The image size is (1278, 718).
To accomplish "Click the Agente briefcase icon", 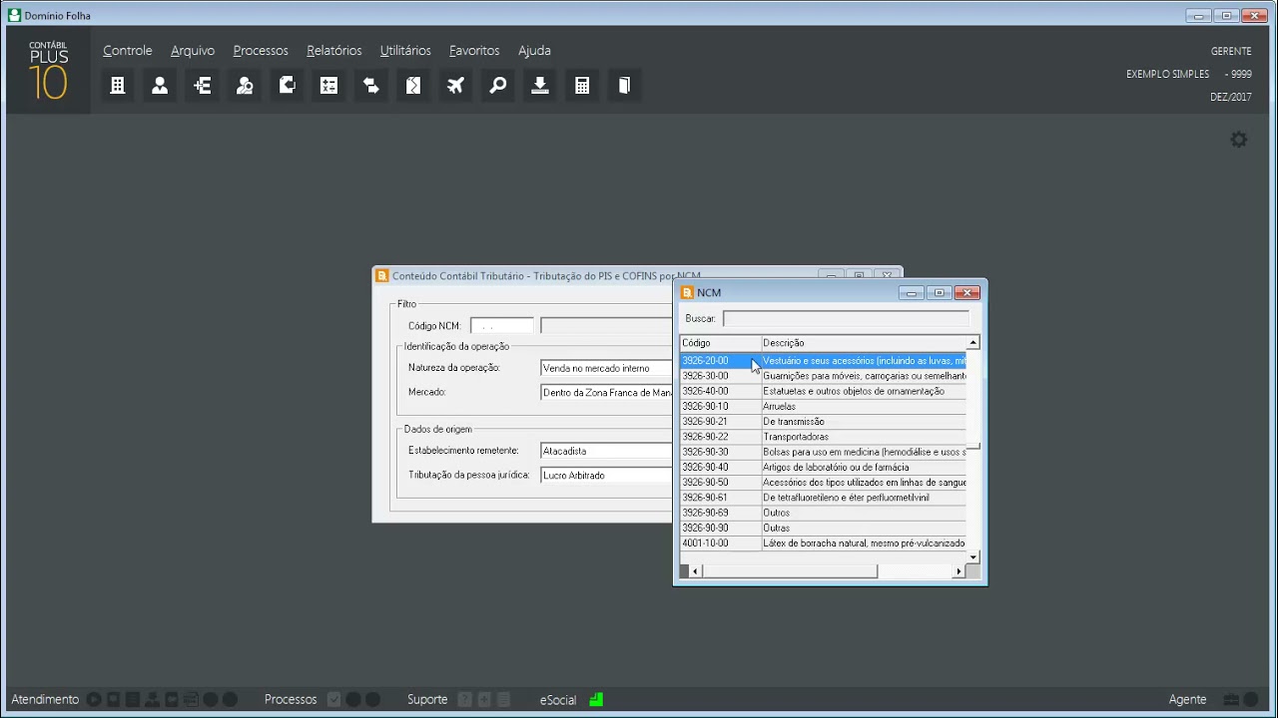I will coord(1231,700).
